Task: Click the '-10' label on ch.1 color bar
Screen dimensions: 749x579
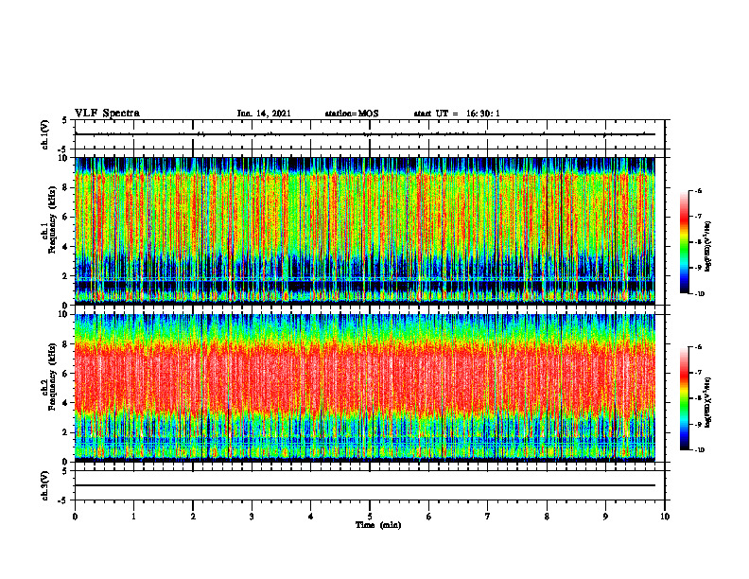Action: pyautogui.click(x=700, y=294)
